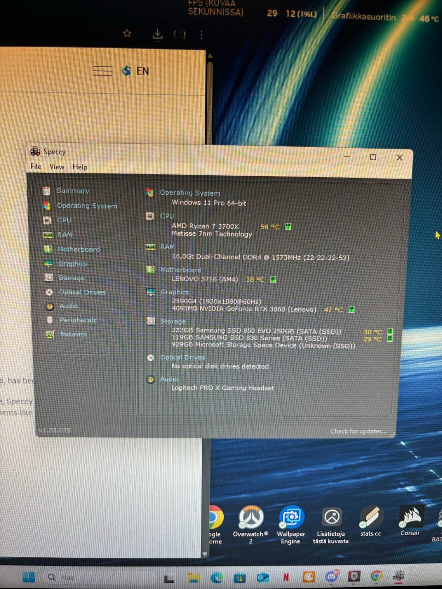Select CPU in the Speccy sidebar
The image size is (442, 589).
[64, 220]
